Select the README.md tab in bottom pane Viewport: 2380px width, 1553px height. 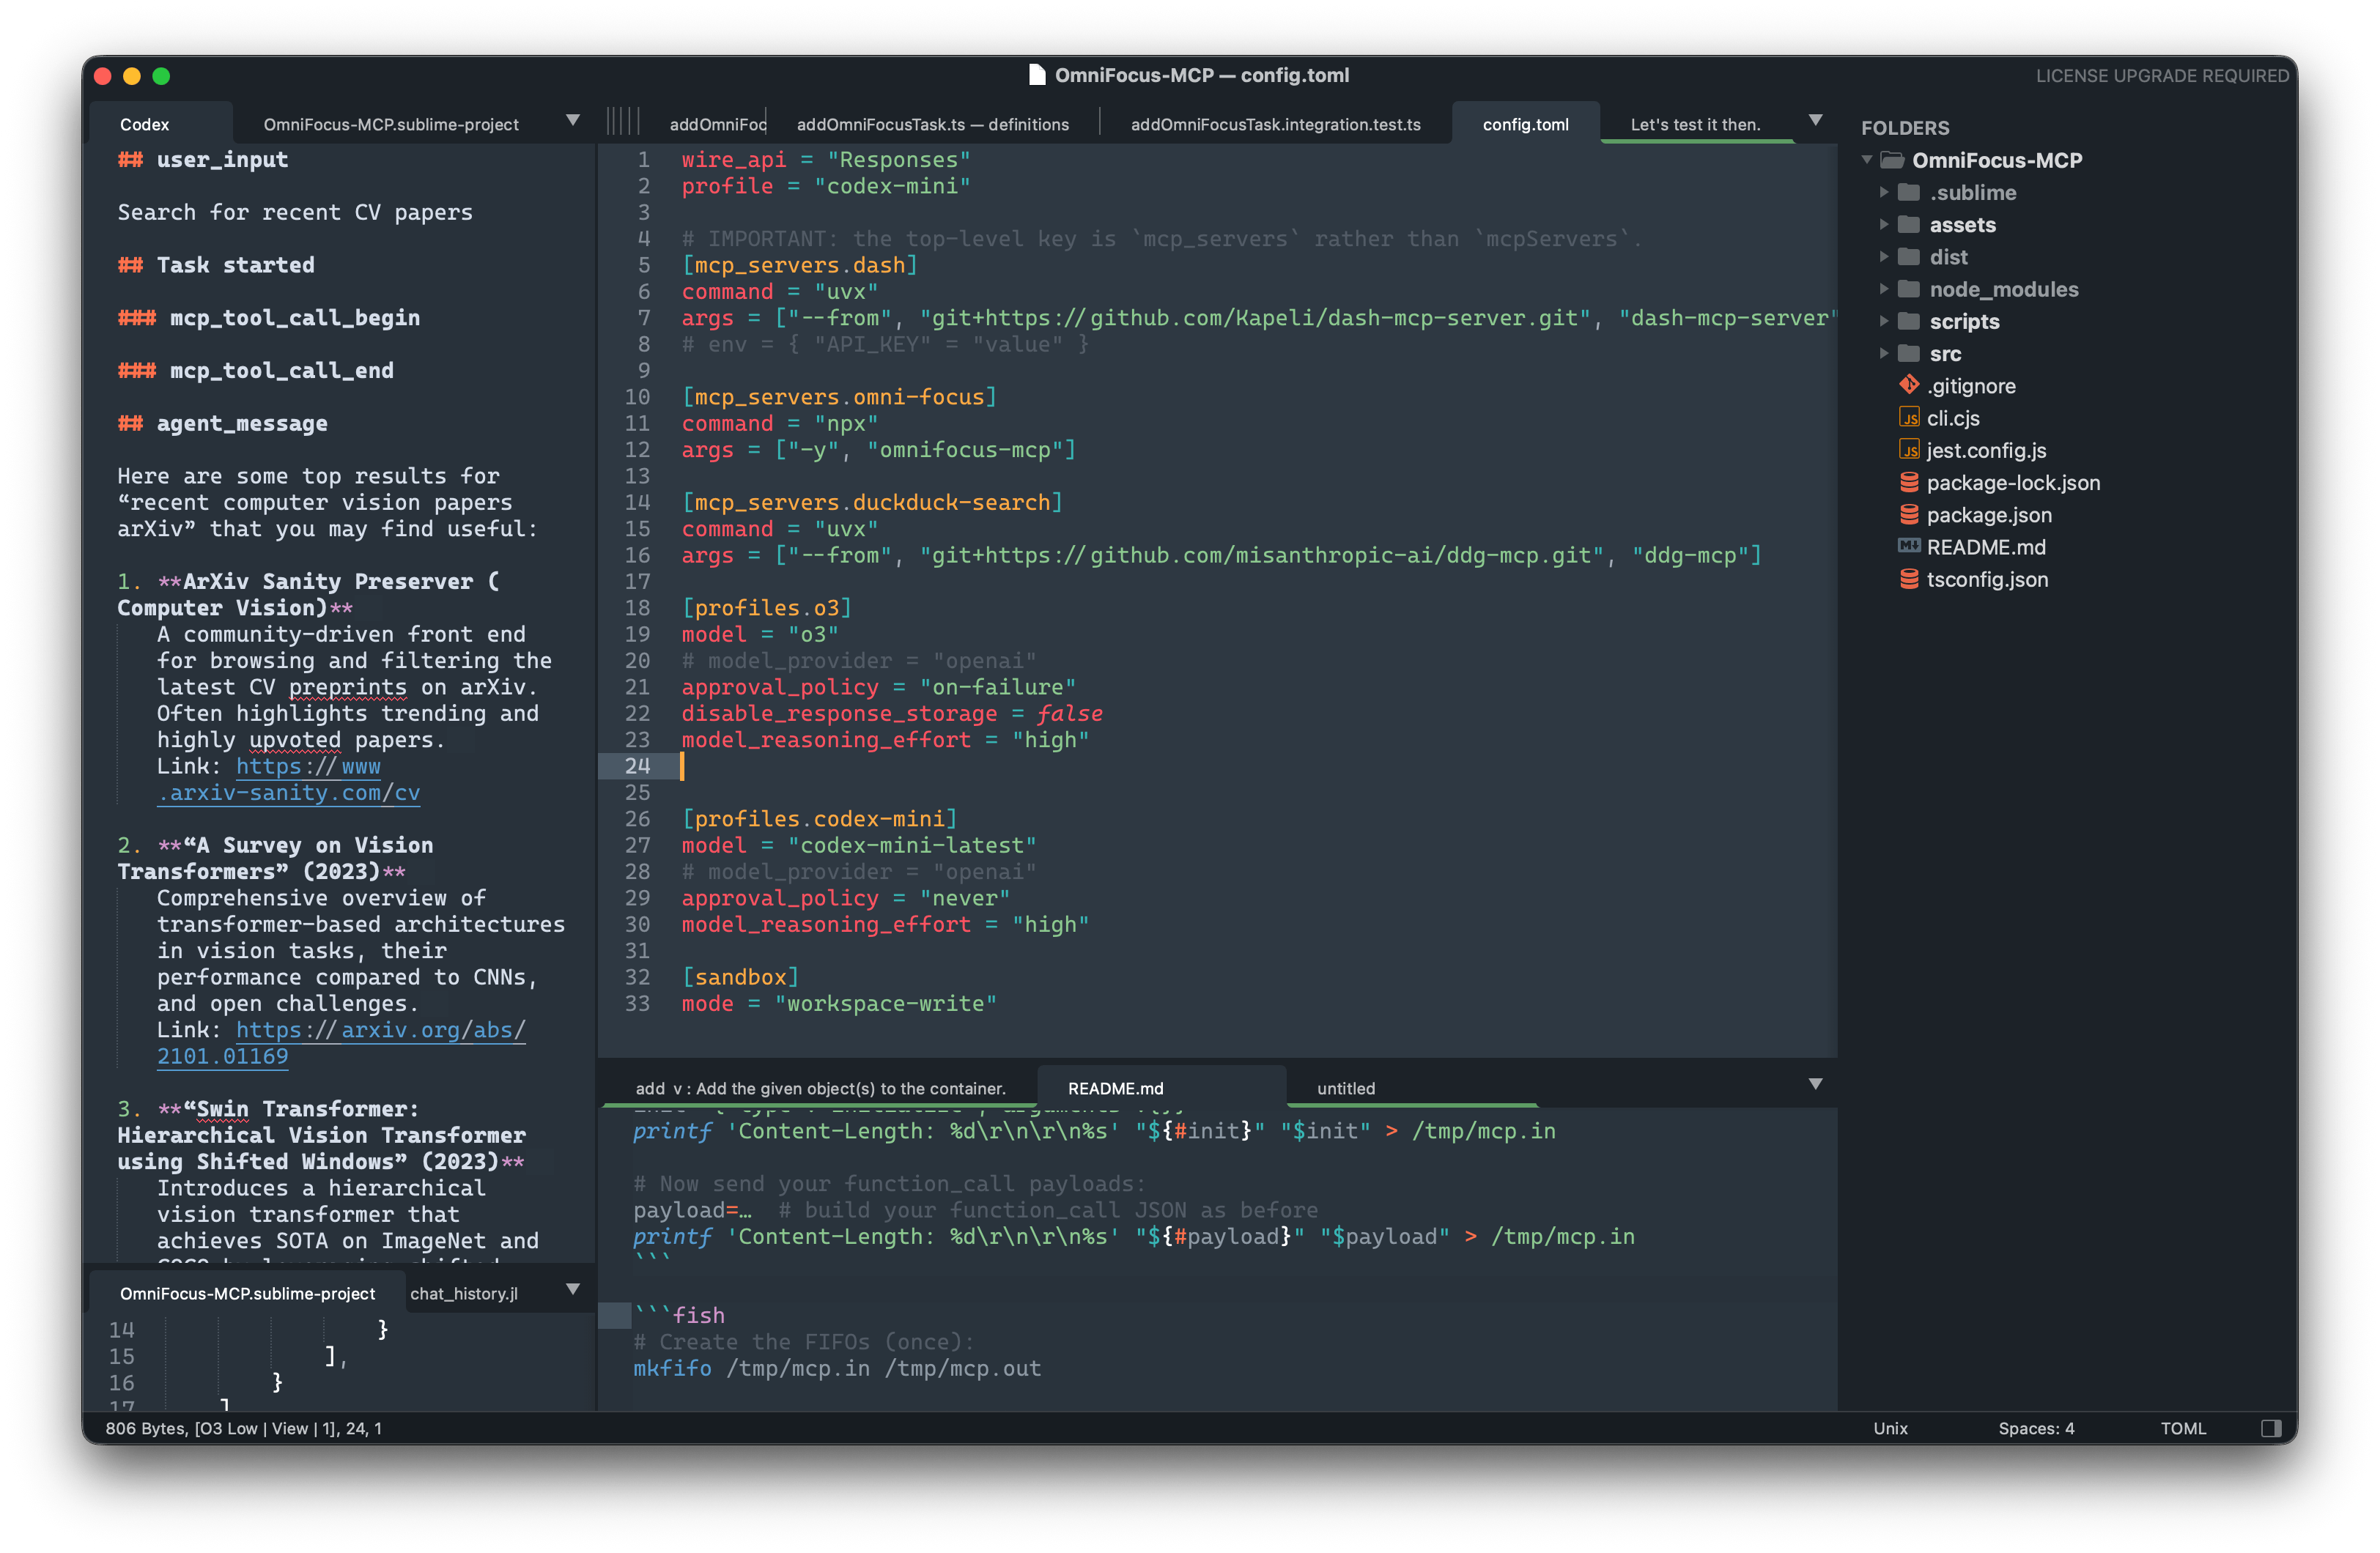pos(1115,1088)
